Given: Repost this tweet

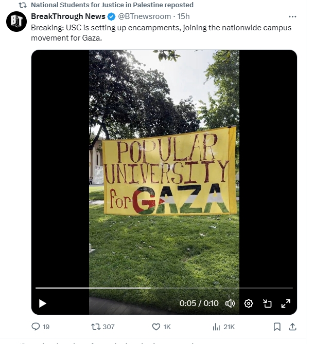Looking at the screenshot, I should tap(96, 327).
